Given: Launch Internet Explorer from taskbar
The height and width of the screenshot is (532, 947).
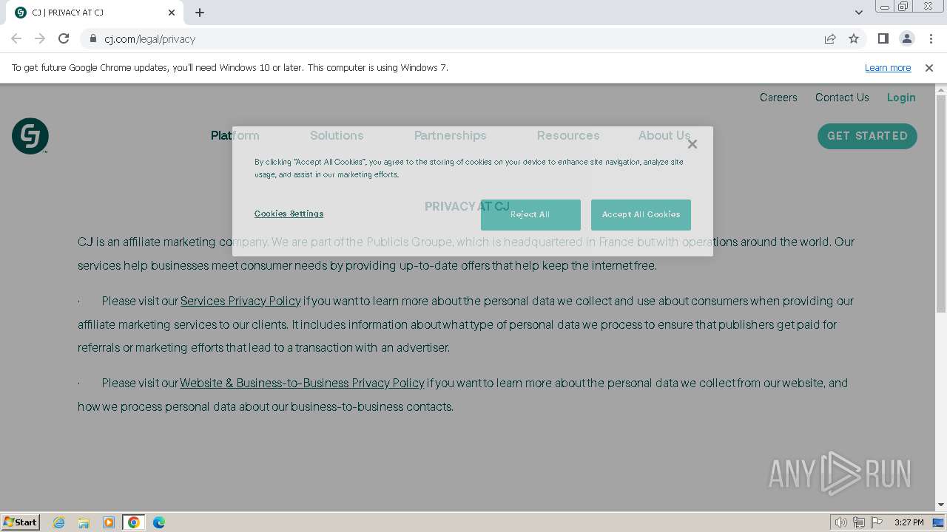Looking at the screenshot, I should tap(59, 522).
